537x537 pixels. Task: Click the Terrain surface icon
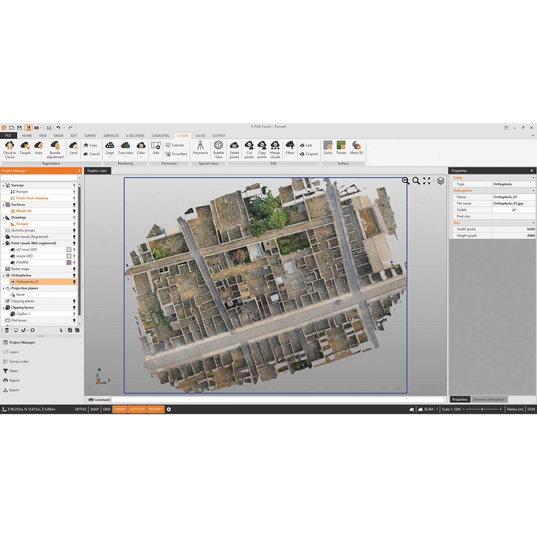pyautogui.click(x=341, y=148)
